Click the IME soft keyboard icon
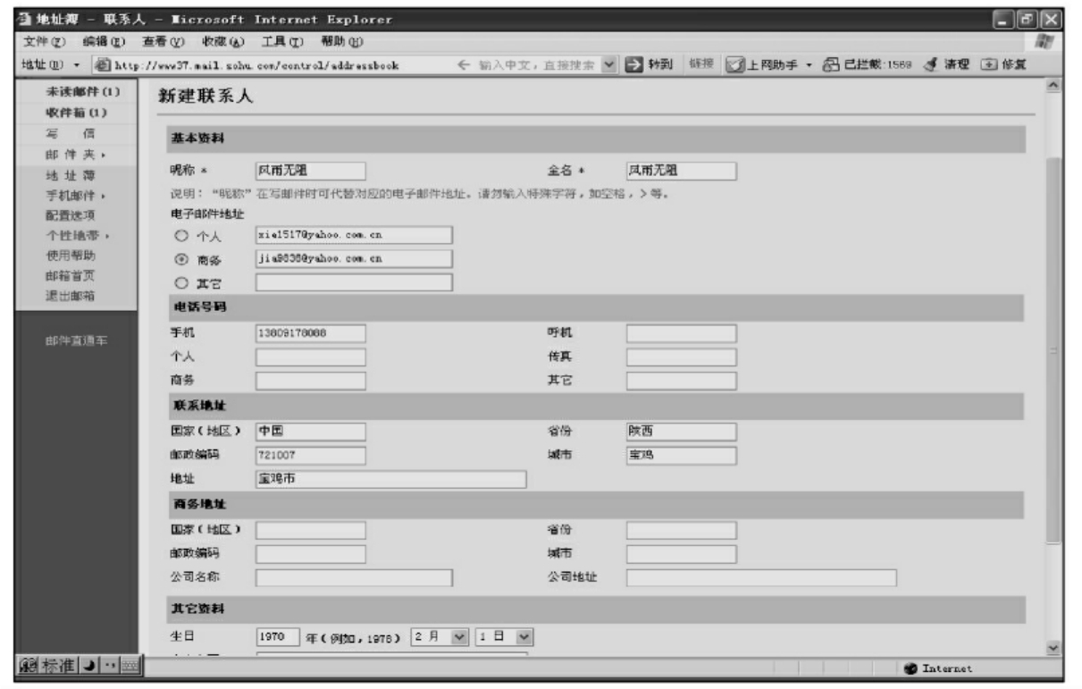This screenshot has height=689, width=1082. pyautogui.click(x=130, y=668)
